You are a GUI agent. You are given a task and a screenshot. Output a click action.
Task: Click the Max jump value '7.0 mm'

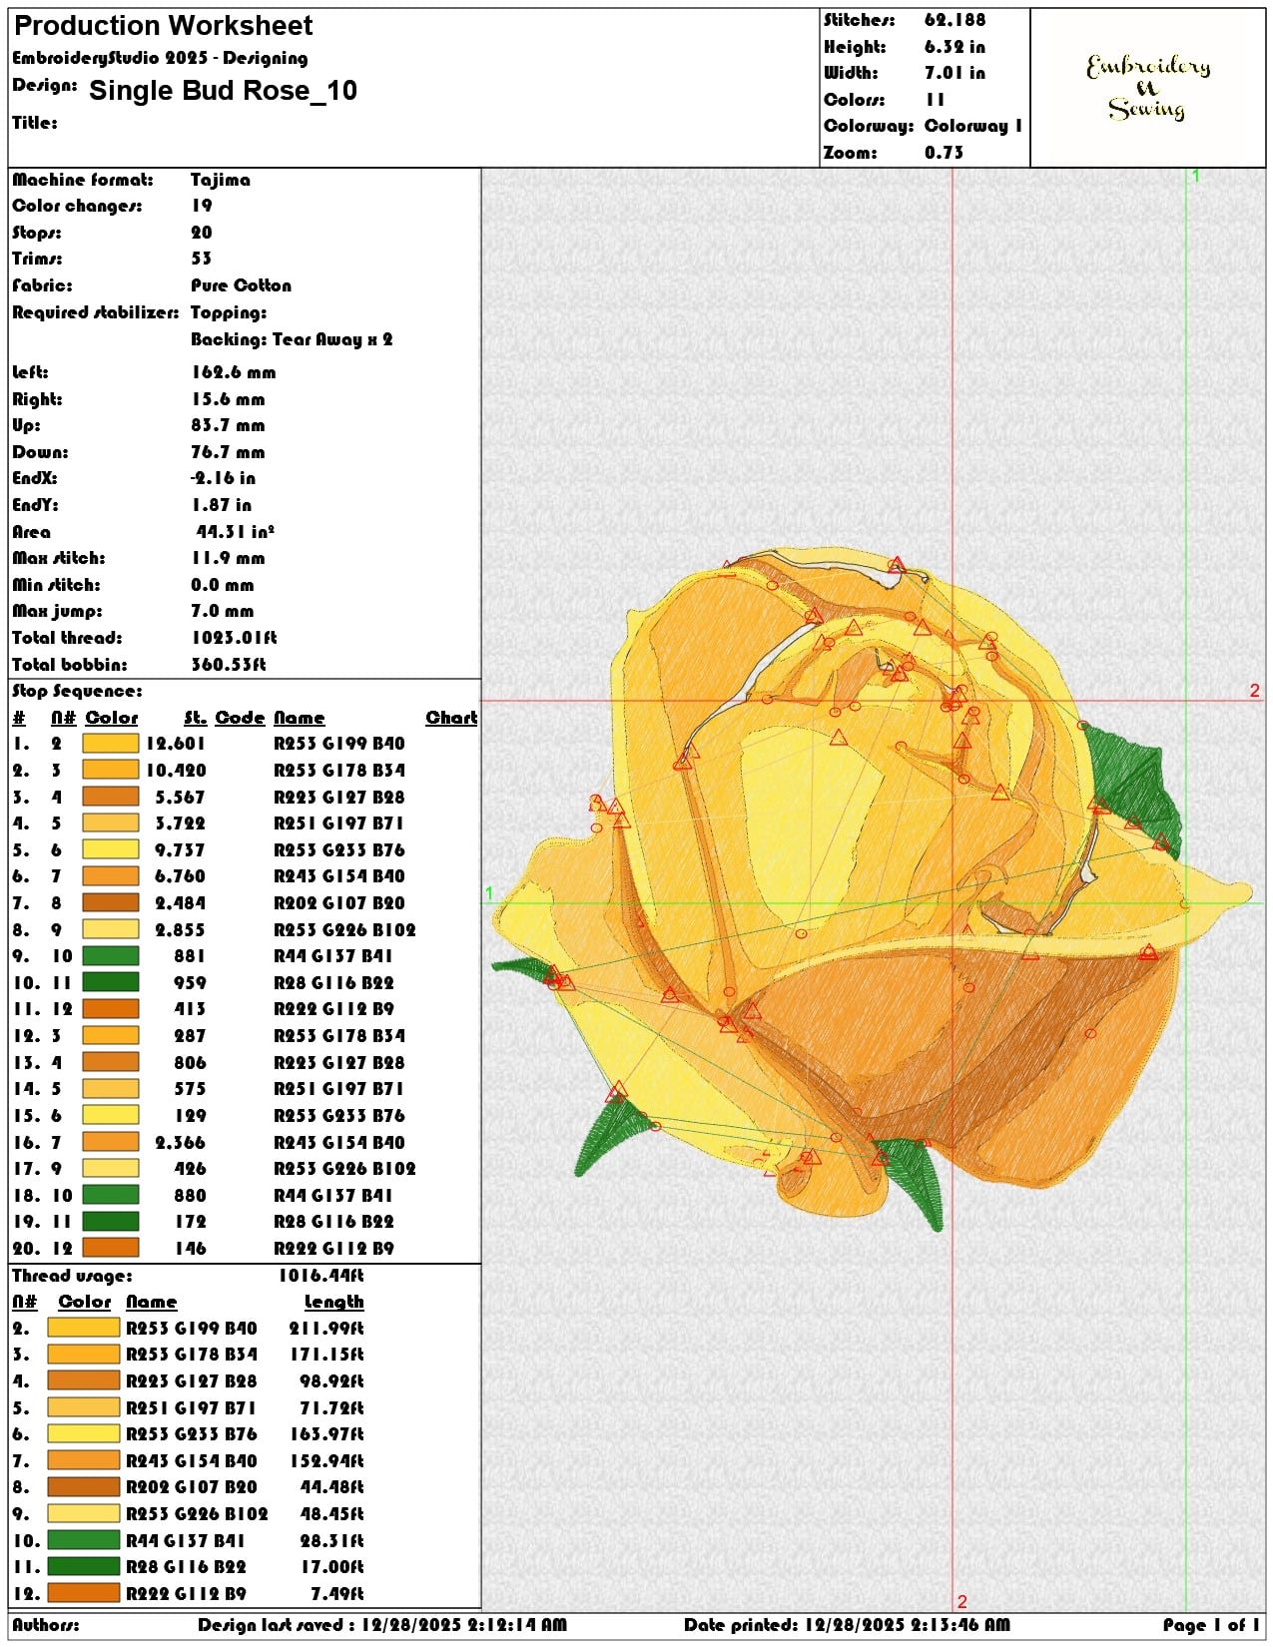click(223, 611)
